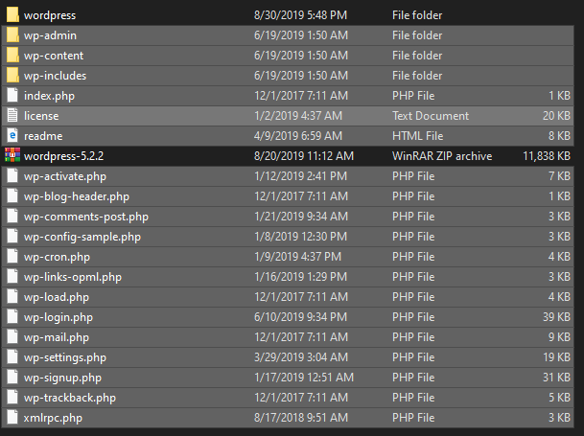Click the license text document icon

pyautogui.click(x=12, y=116)
